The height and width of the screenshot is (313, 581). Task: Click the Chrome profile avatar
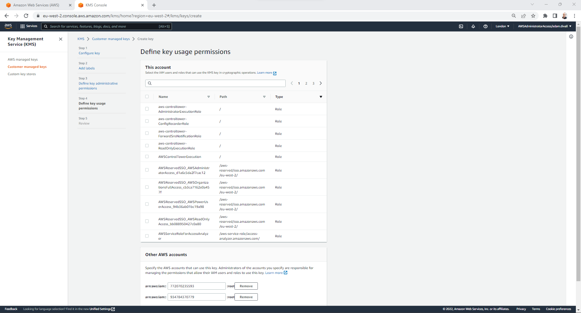[x=565, y=16]
